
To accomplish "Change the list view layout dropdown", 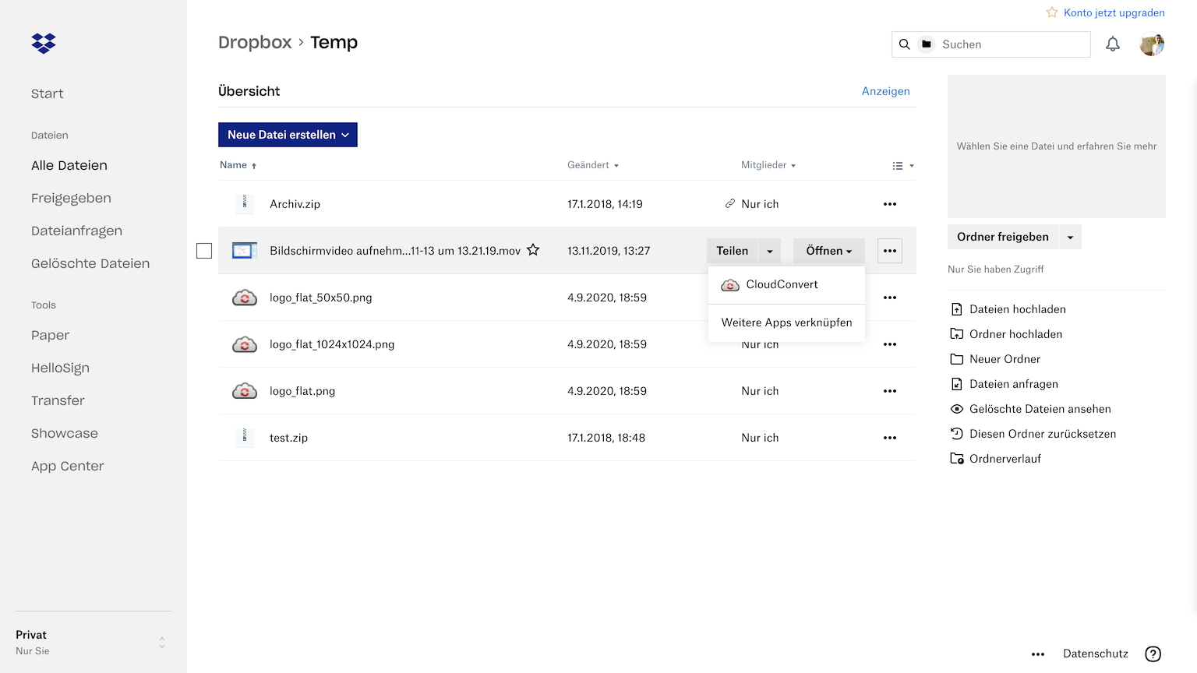I will 902,166.
